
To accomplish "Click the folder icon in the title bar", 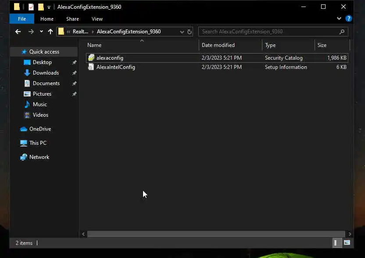I will click(17, 7).
